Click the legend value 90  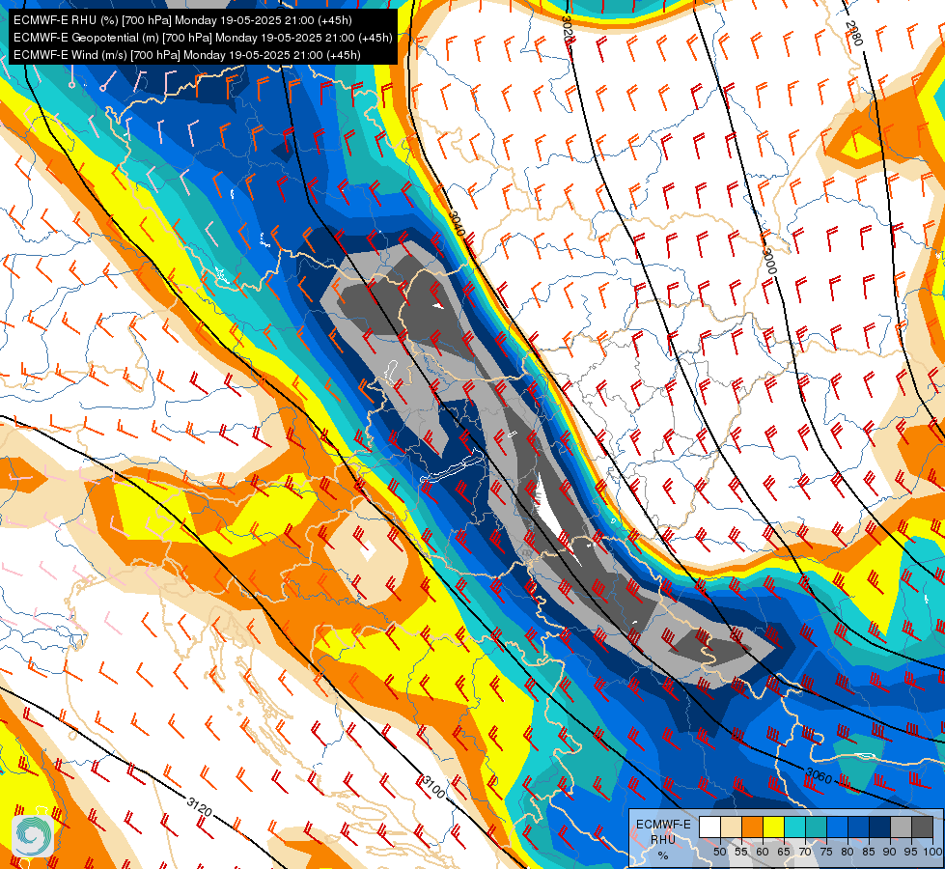point(890,852)
